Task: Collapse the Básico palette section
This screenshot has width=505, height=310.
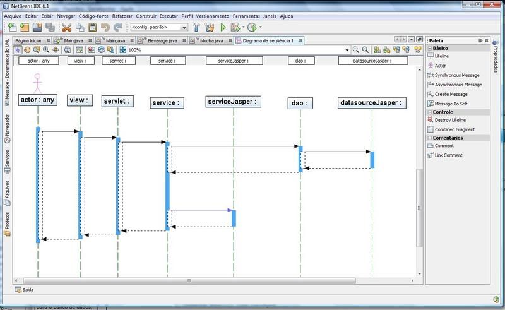Action: (x=429, y=47)
